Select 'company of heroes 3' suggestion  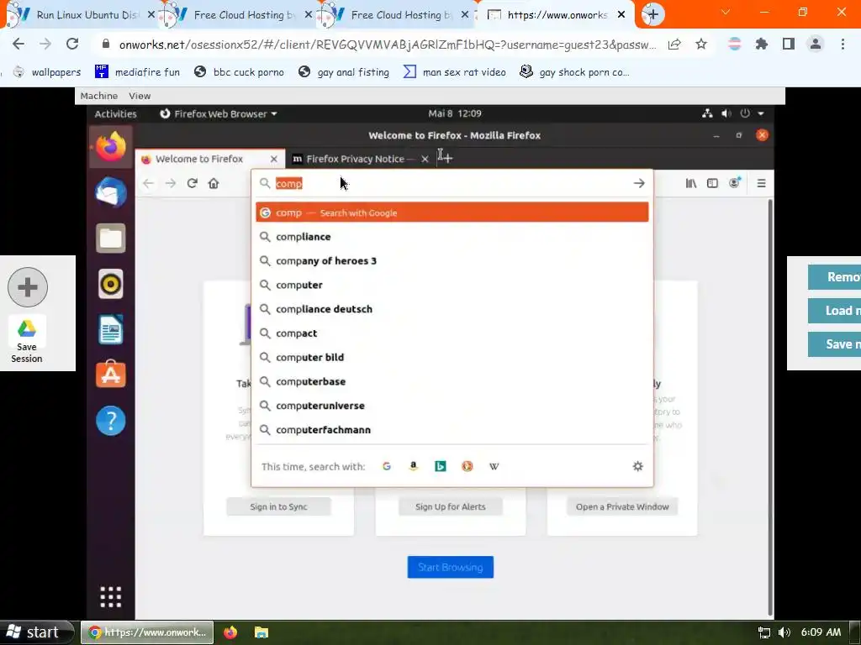click(x=452, y=260)
